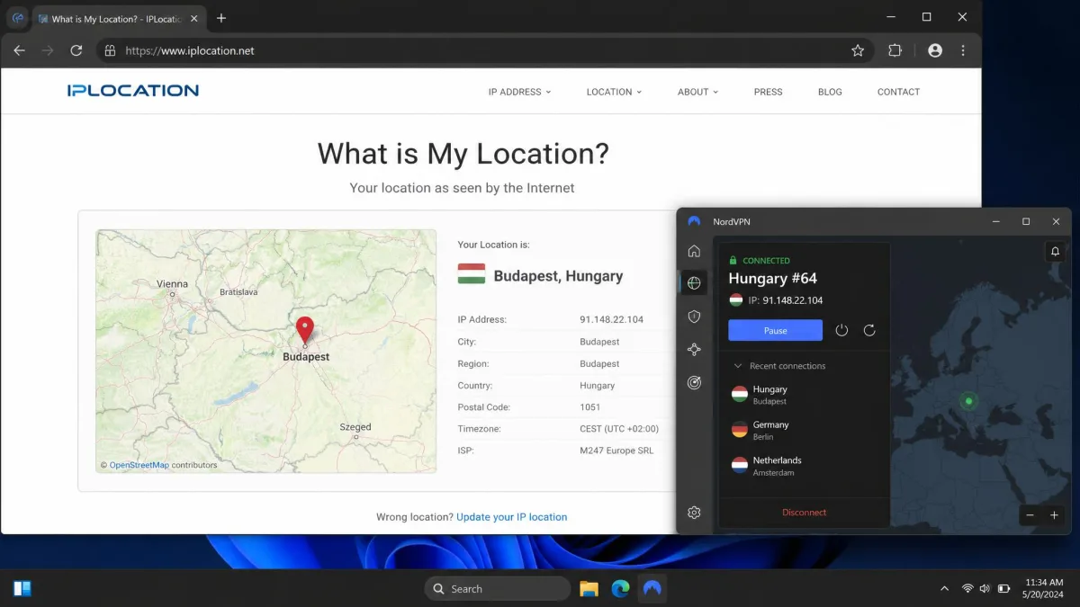Click the Postal Code value 1051

click(x=589, y=407)
